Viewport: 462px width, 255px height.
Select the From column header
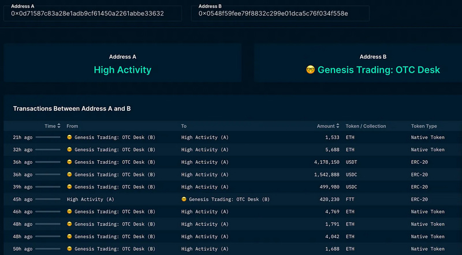click(72, 126)
